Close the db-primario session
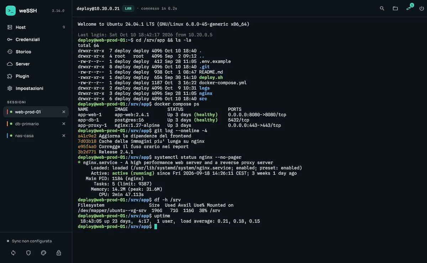This screenshot has height=263, width=427. click(x=64, y=124)
